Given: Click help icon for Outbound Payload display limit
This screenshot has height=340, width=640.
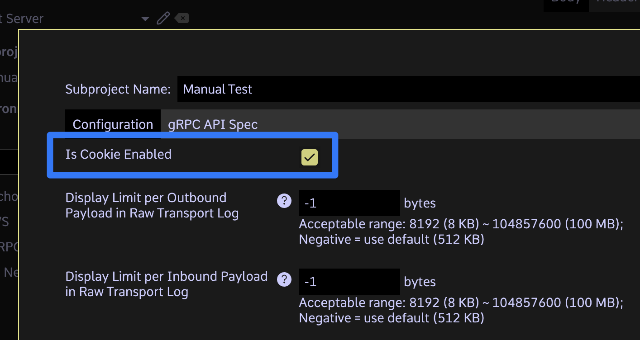Looking at the screenshot, I should pos(284,201).
